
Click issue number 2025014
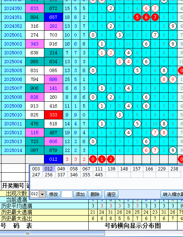(13, 150)
